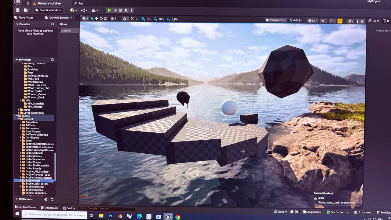Screen dimensions: 391x220
Task: Open the Home tab icon
Action: 28,3
